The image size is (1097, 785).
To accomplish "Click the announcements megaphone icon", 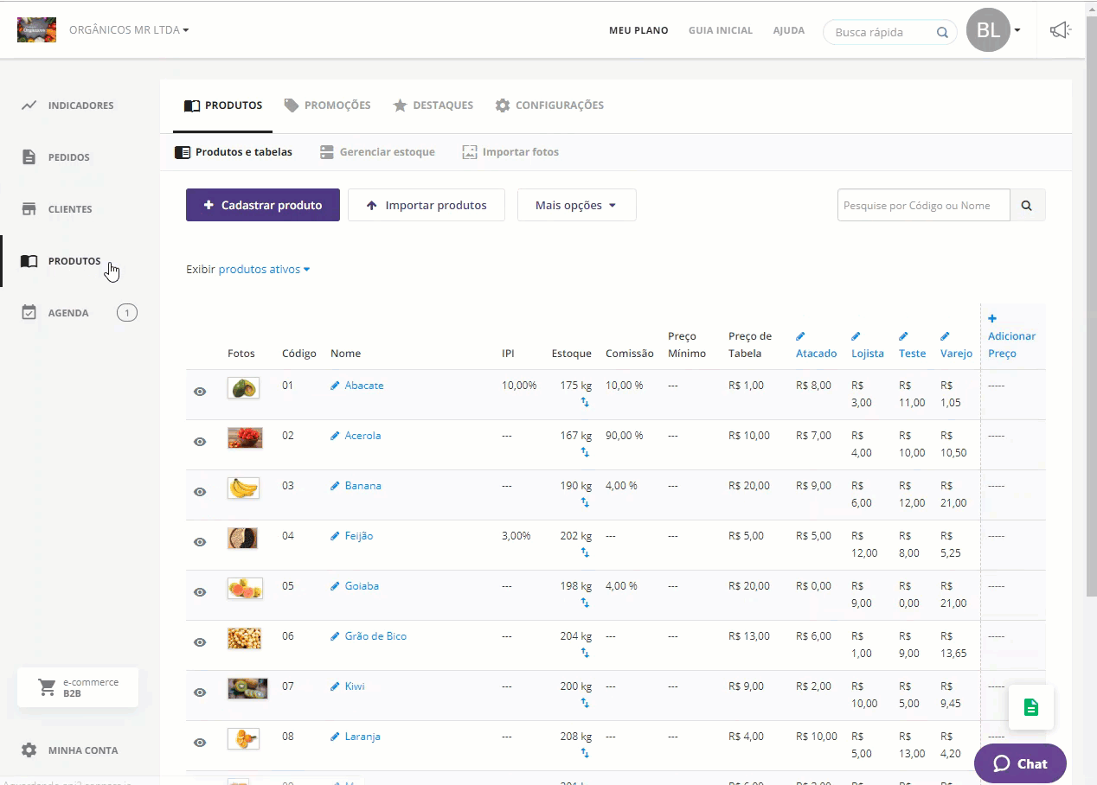I will [1060, 31].
